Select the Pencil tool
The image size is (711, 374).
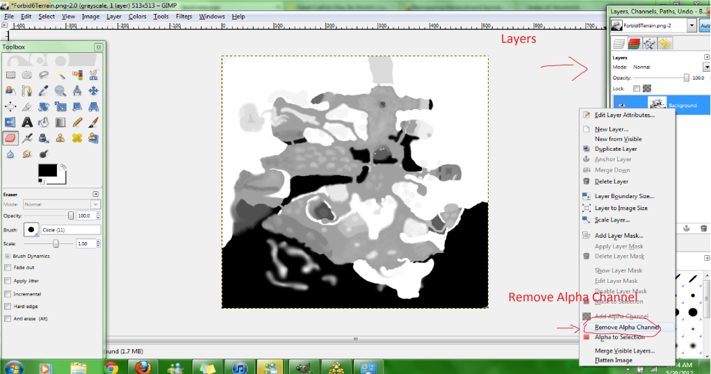(78, 122)
